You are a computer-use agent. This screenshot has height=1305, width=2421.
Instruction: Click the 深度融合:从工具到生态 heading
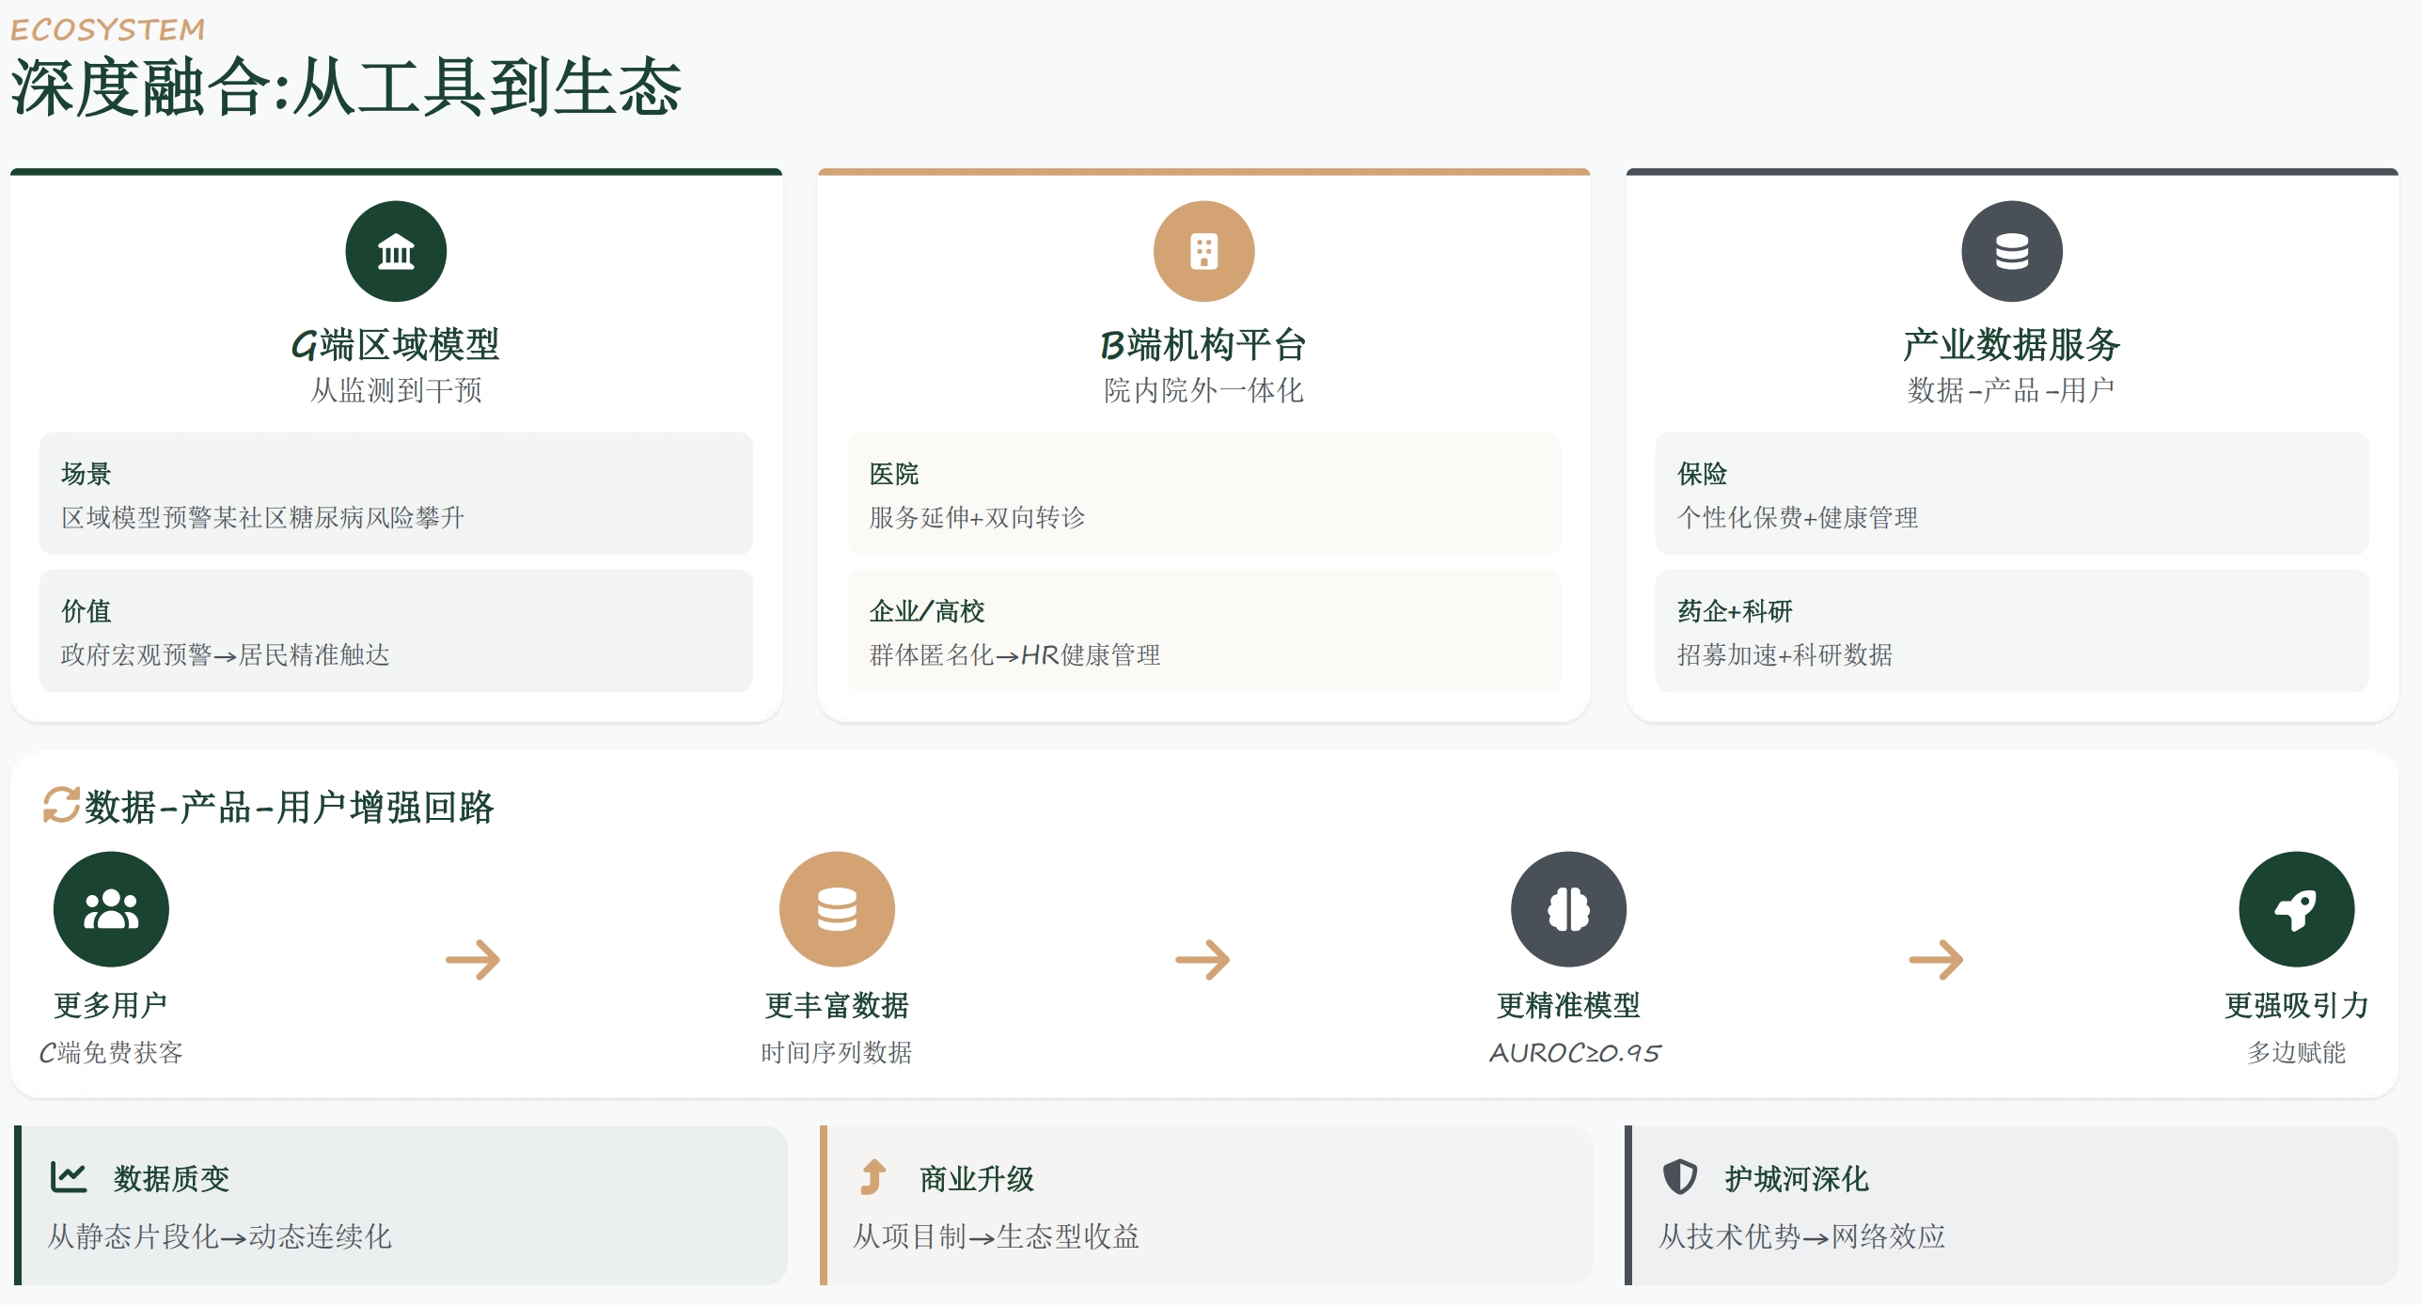click(x=346, y=87)
